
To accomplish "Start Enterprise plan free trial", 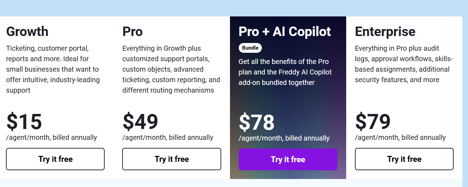I will [404, 159].
